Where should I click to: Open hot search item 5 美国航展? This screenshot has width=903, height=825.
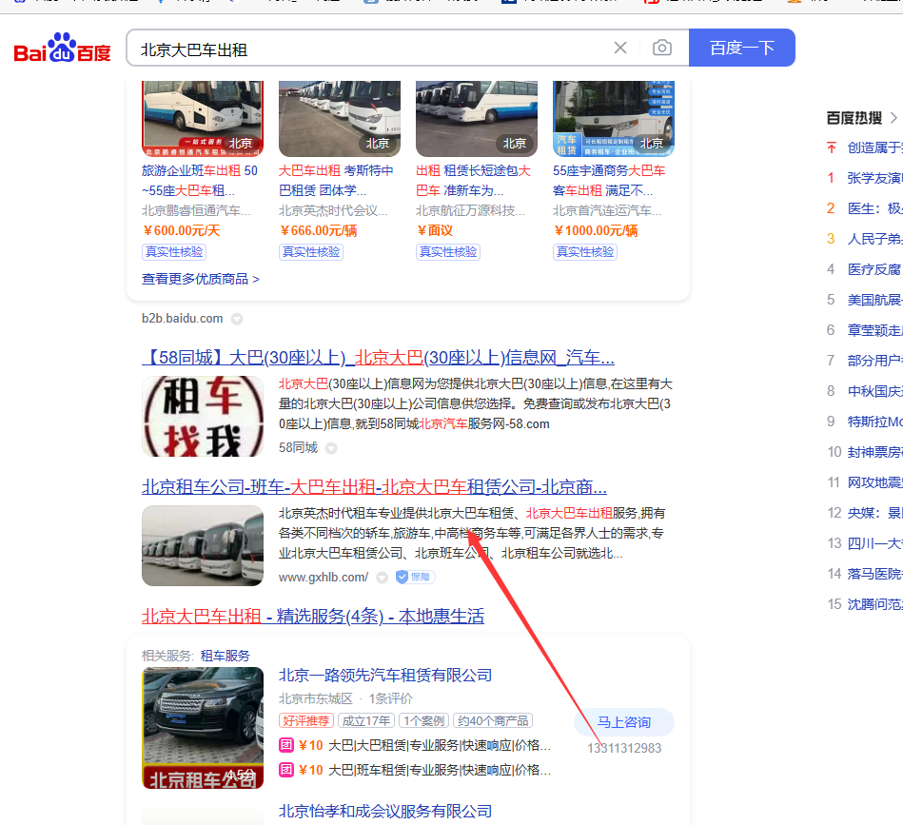874,300
